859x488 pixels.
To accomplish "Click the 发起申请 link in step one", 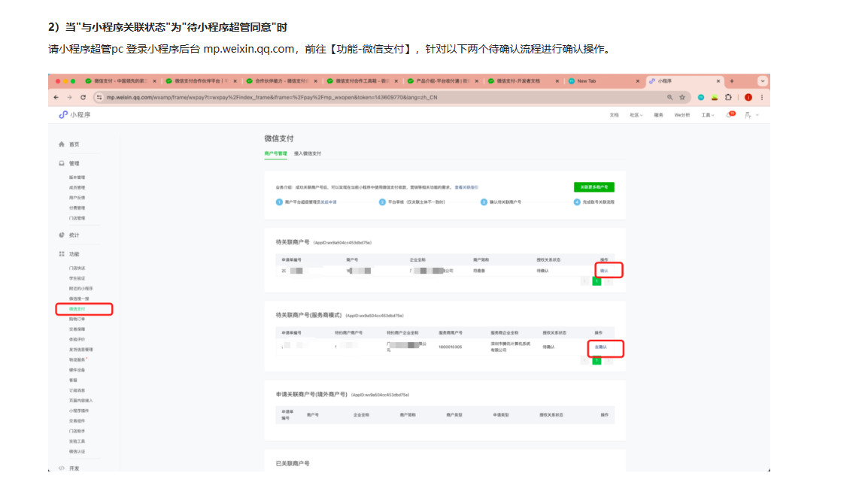I will (x=329, y=202).
